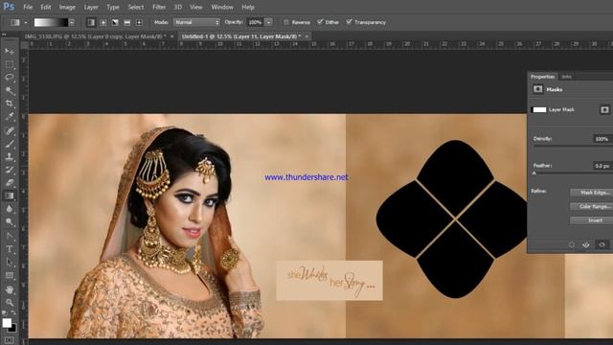Open the Select menu

136,7
